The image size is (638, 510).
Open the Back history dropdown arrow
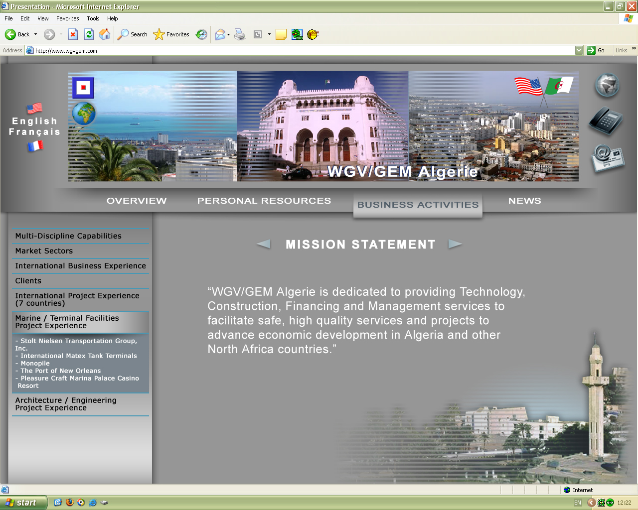click(x=35, y=34)
